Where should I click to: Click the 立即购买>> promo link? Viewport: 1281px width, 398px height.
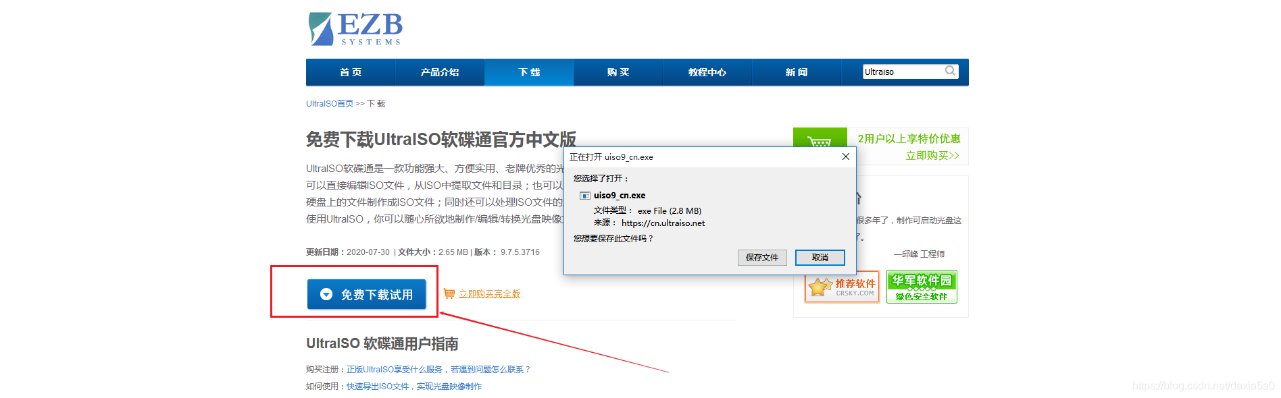pyautogui.click(x=932, y=156)
